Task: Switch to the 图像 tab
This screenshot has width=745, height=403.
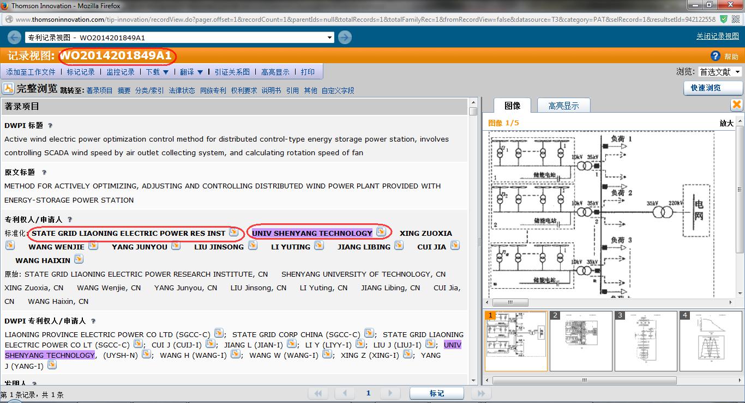Action: pyautogui.click(x=512, y=106)
